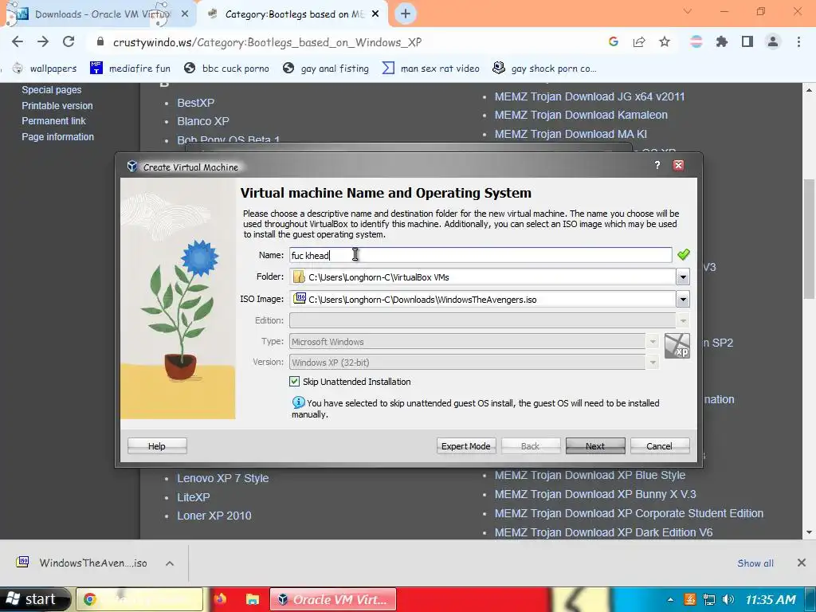
Task: Open Permanent link in sidebar
Action: [53, 121]
